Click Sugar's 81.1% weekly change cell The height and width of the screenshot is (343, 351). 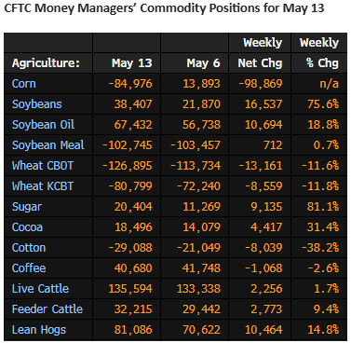pos(323,207)
